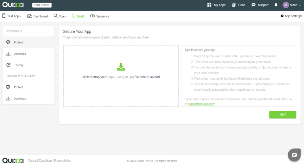Open notifications bell

276,5
